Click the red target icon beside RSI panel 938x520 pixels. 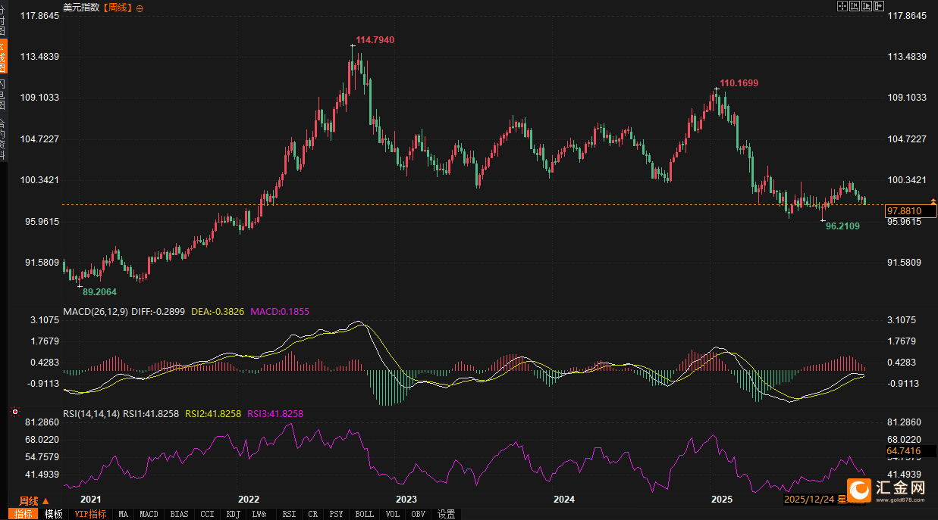pos(14,411)
